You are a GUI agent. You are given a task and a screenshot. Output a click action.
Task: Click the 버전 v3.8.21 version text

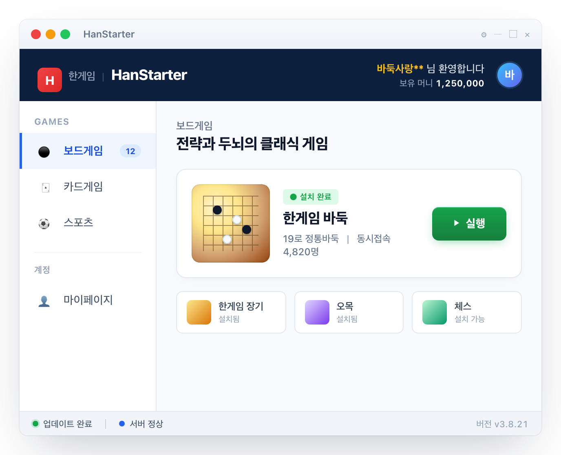pyautogui.click(x=502, y=424)
